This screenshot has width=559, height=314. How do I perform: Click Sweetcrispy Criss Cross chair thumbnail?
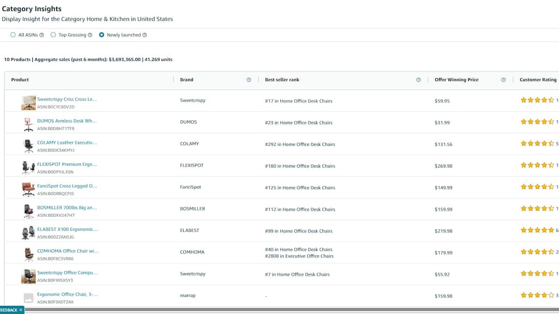click(x=29, y=103)
